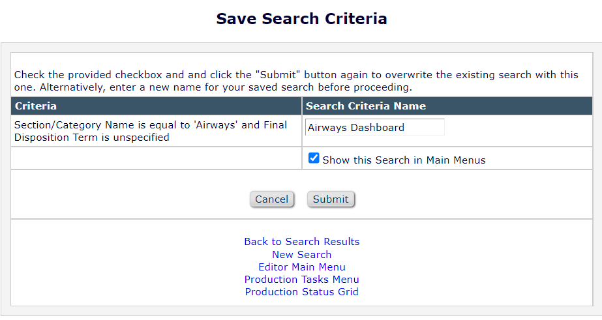Click the Search Criteria Name text field
The width and height of the screenshot is (602, 320).
[374, 128]
